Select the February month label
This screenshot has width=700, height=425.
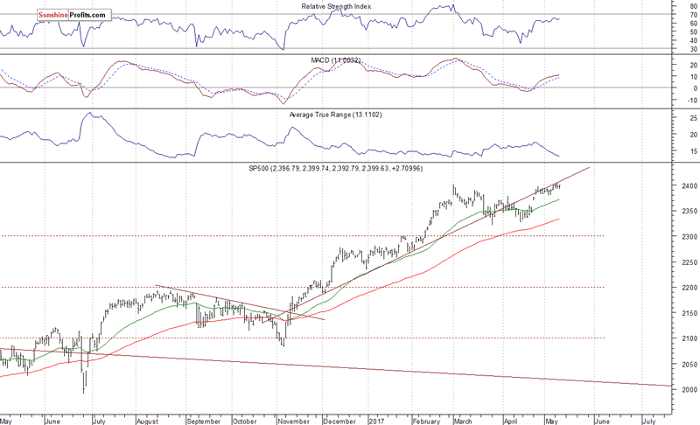(426, 421)
